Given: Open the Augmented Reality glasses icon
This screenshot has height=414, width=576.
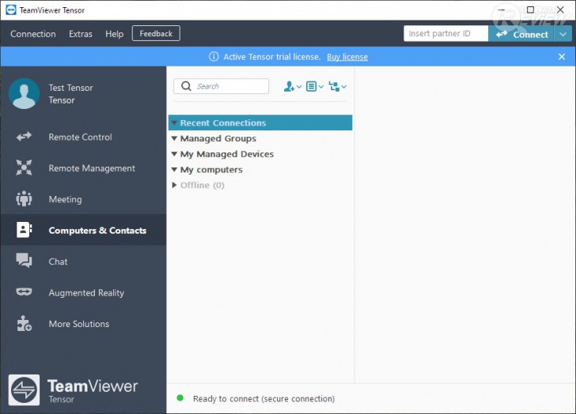Looking at the screenshot, I should click(24, 292).
